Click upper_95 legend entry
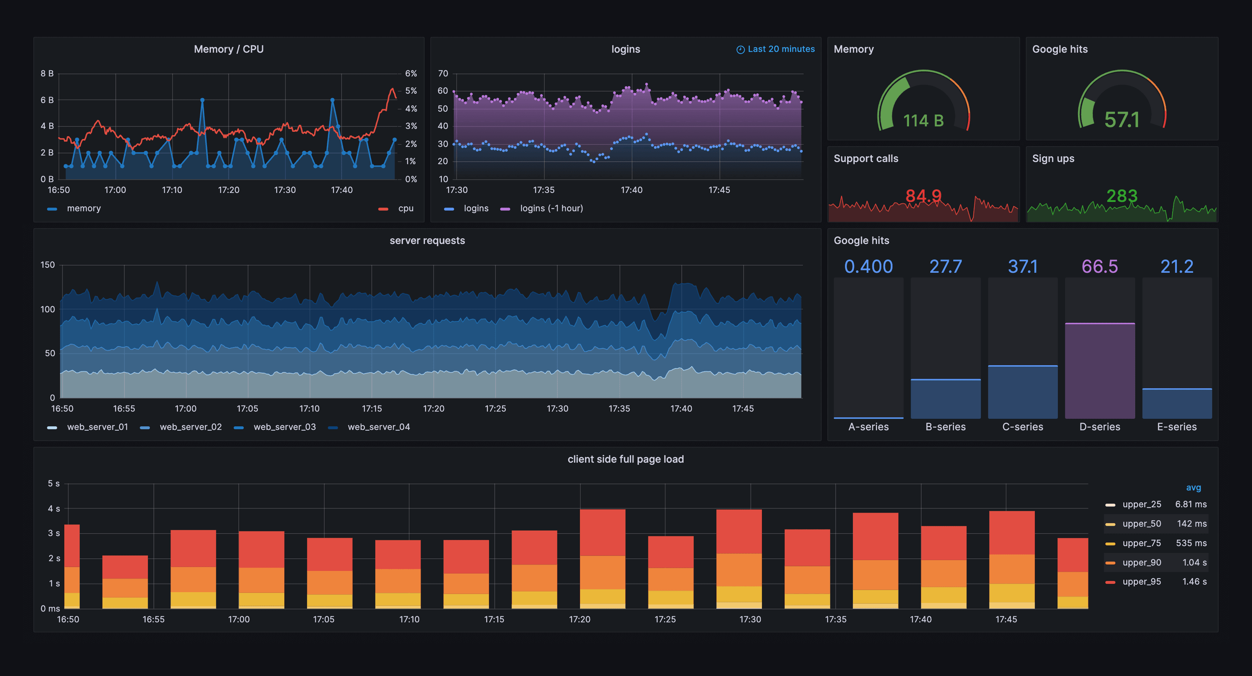This screenshot has height=676, width=1252. coord(1142,582)
